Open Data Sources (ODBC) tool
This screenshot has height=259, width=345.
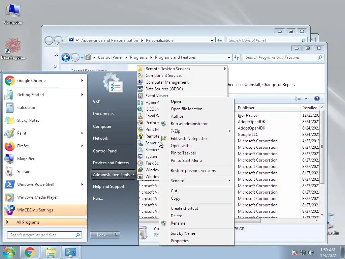tap(182, 89)
